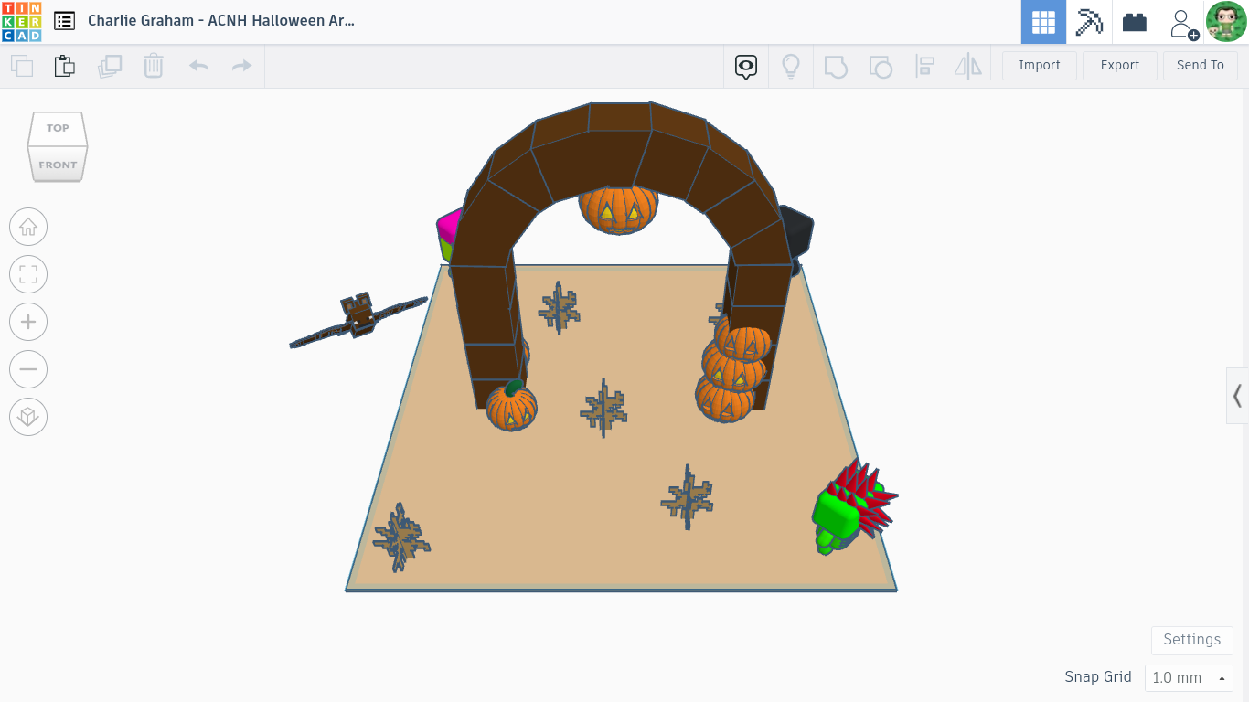
Task: Open grid Settings
Action: point(1191,640)
